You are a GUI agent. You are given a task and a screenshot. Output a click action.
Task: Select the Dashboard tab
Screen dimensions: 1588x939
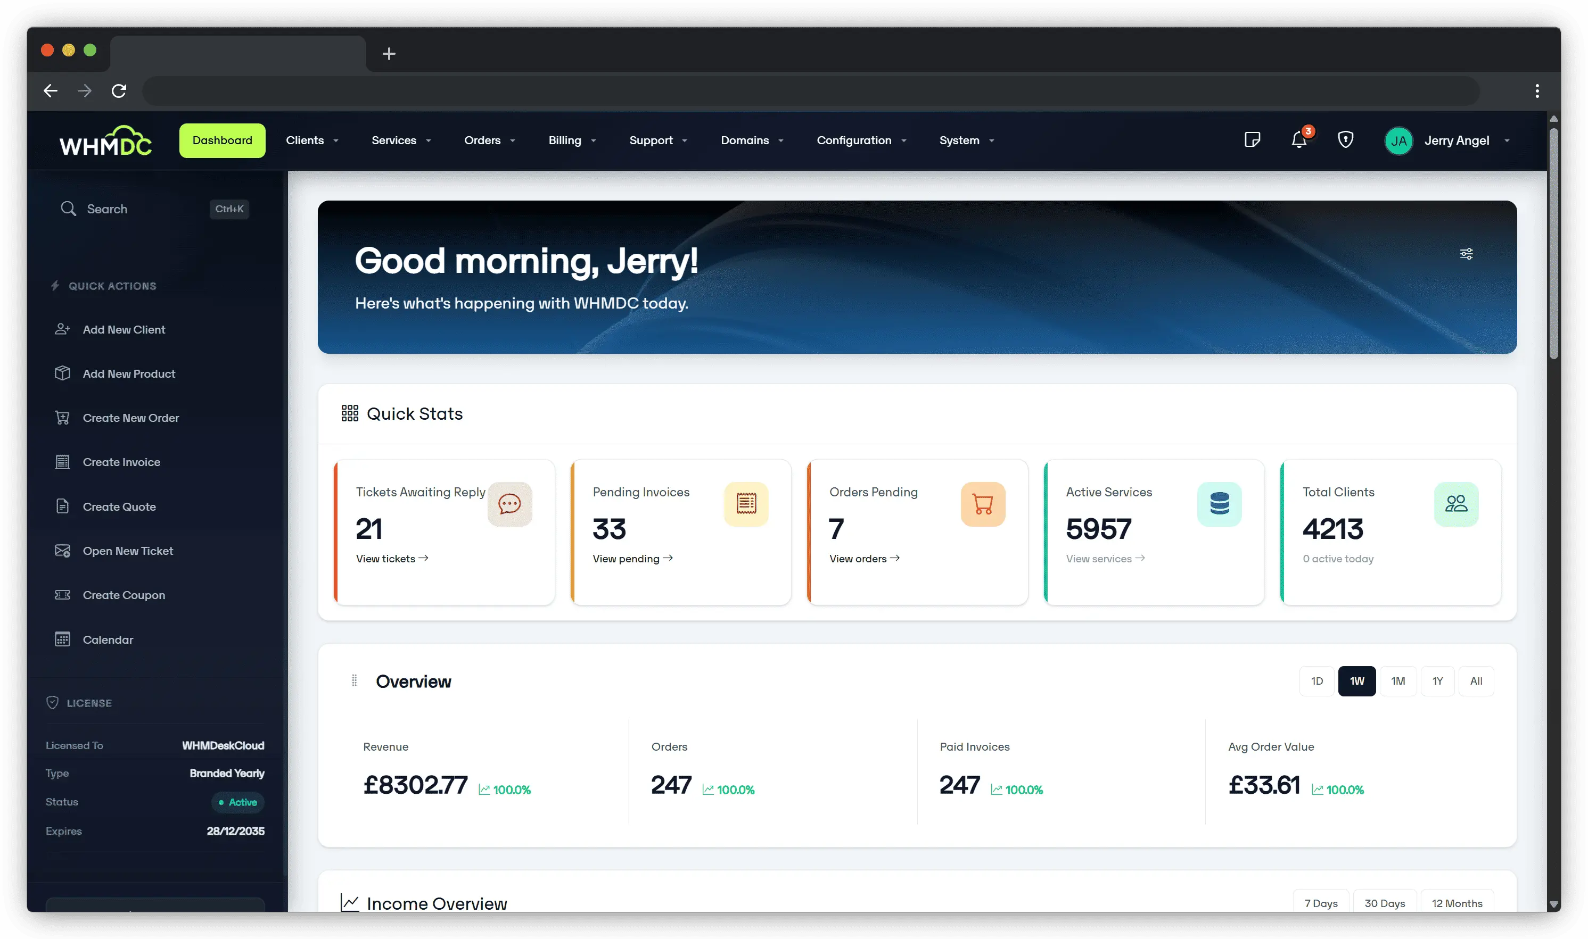coord(221,140)
